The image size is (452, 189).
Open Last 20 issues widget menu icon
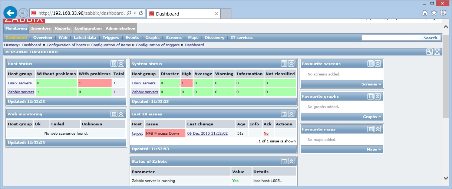[x=284, y=114]
